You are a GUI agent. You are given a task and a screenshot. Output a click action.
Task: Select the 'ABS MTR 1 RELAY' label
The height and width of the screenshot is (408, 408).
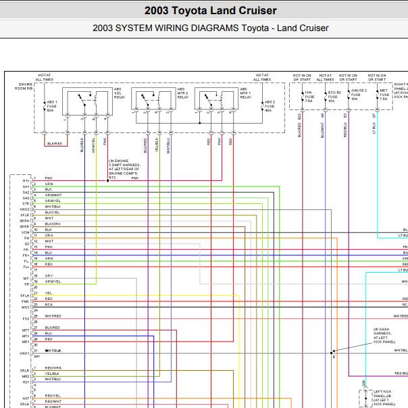click(x=245, y=93)
